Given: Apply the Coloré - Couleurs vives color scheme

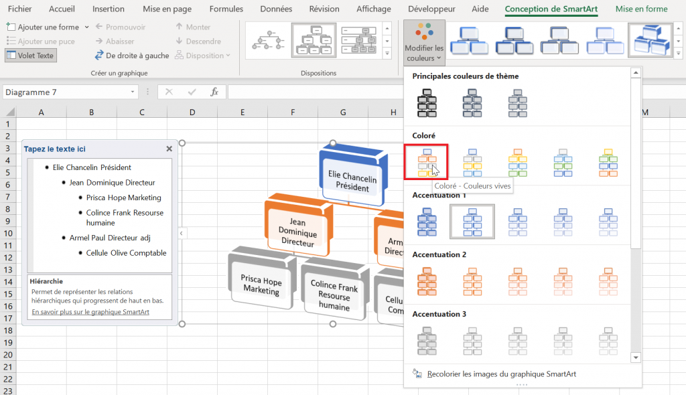Looking at the screenshot, I should pos(427,162).
